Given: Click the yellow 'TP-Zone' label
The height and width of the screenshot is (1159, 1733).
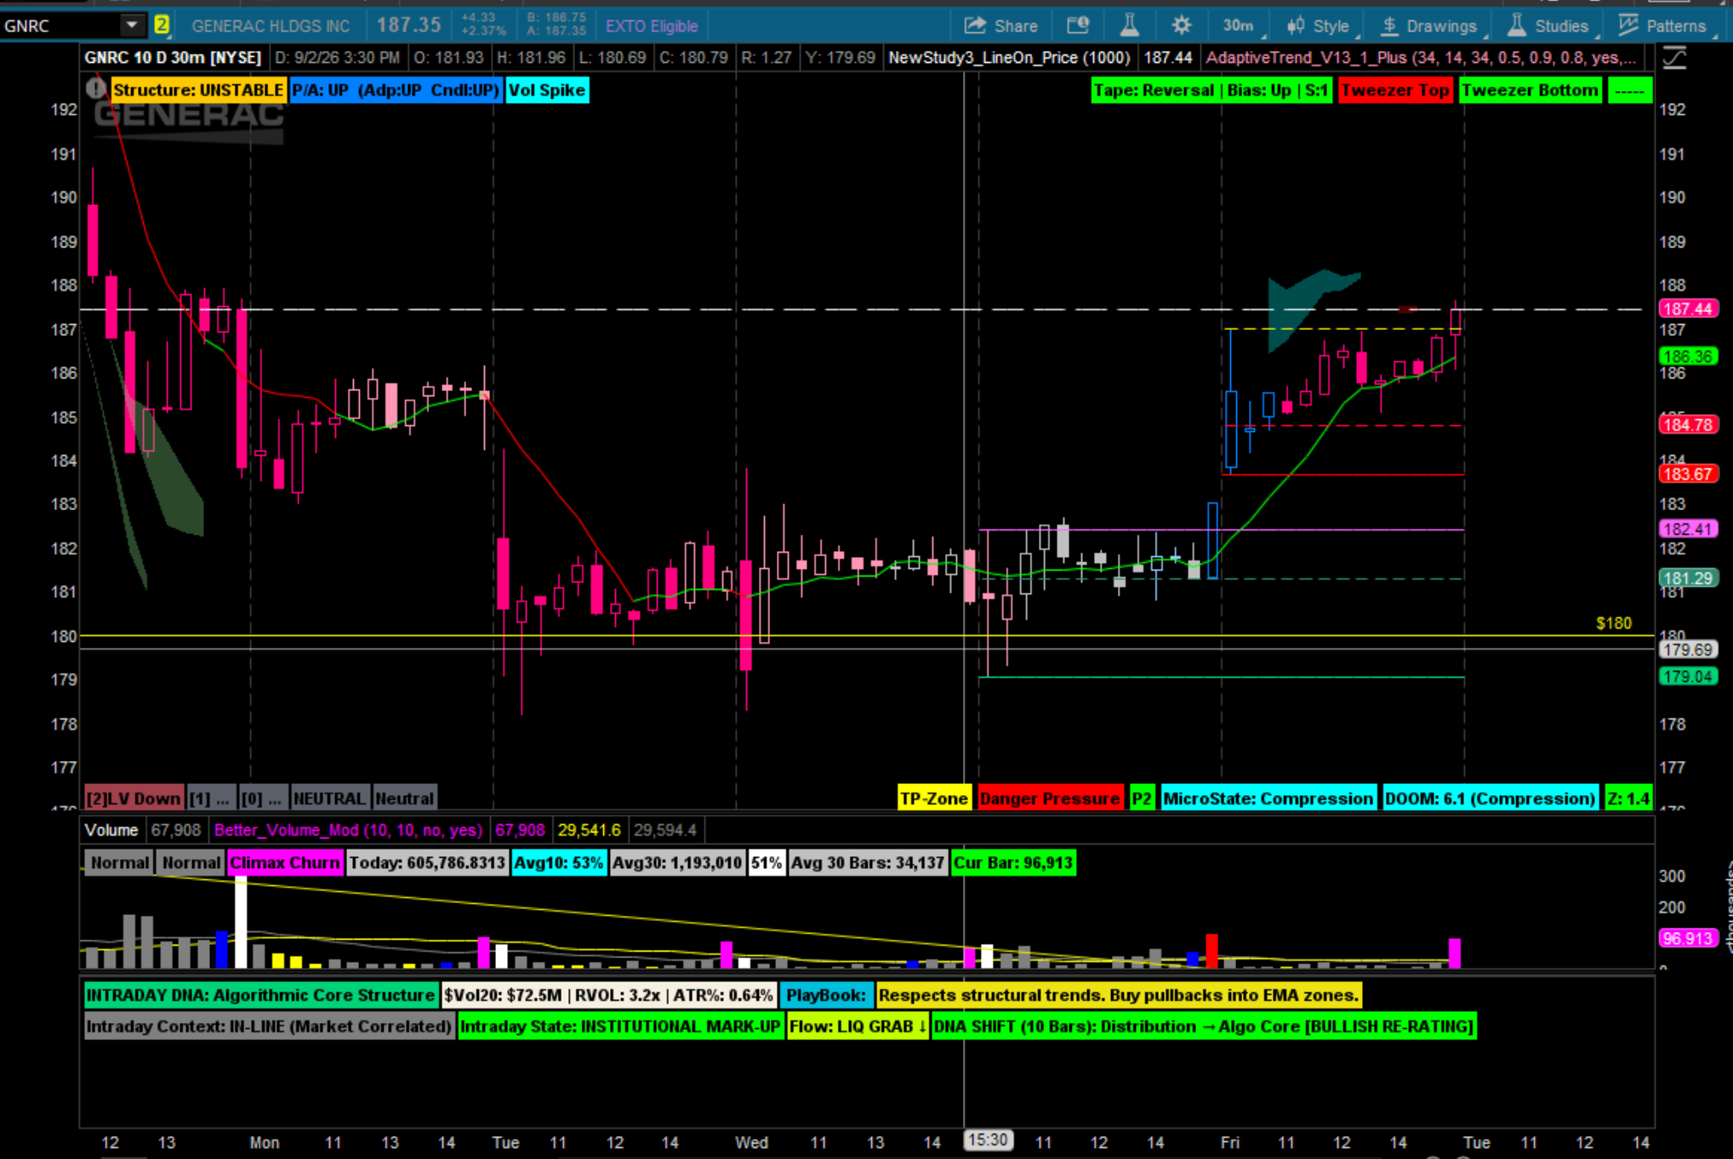Looking at the screenshot, I should coord(934,798).
